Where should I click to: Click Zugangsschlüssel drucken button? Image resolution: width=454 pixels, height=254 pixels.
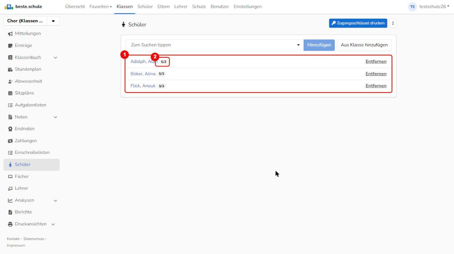(x=358, y=23)
